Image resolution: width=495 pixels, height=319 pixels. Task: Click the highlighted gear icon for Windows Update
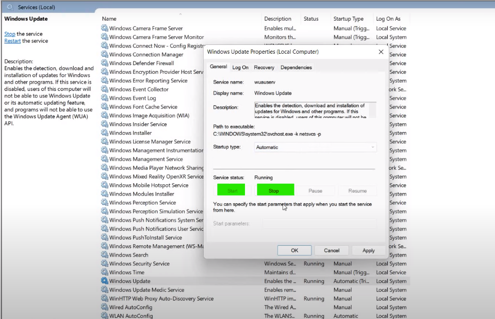coord(104,281)
